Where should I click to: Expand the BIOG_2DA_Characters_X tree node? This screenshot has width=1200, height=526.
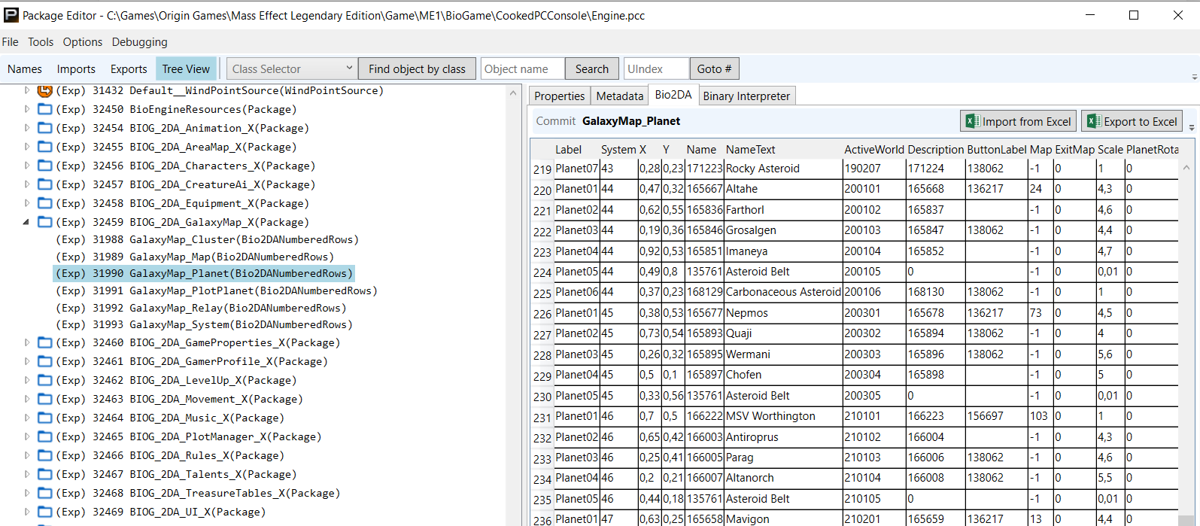coord(27,166)
